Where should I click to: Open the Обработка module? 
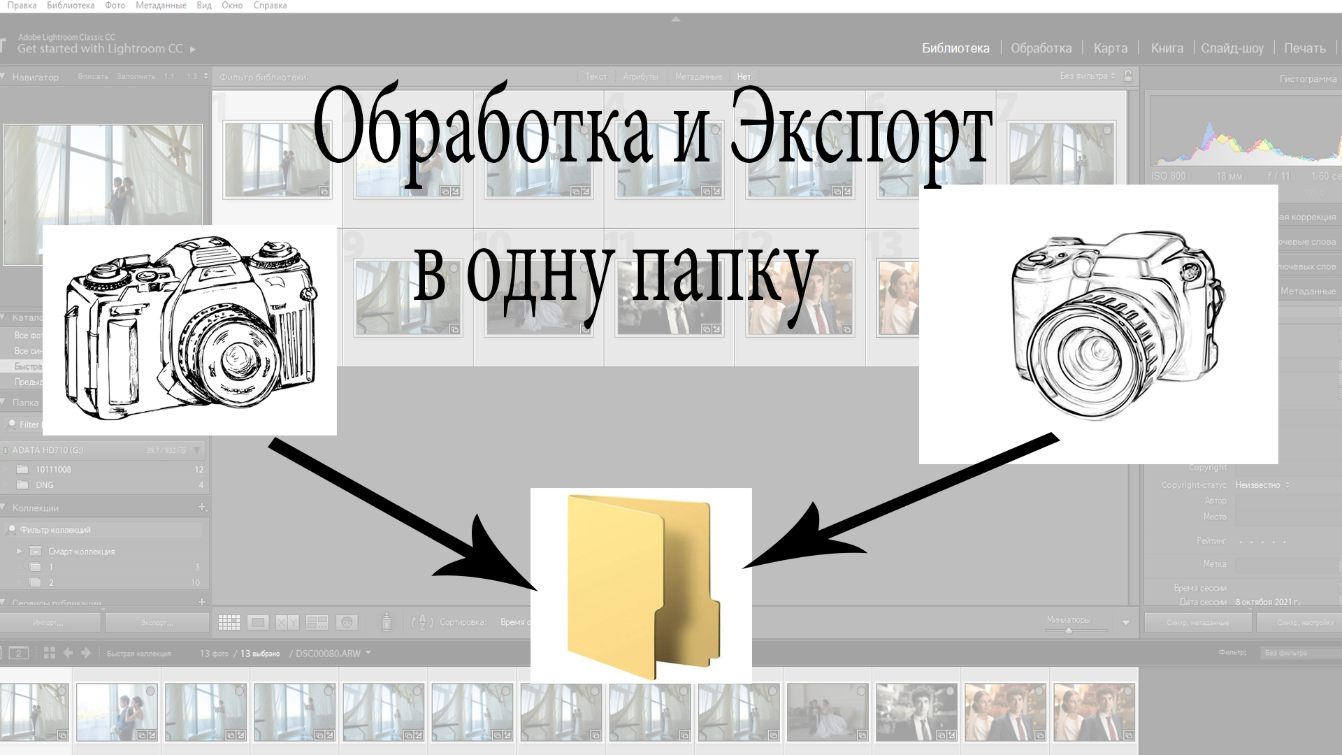[x=1041, y=48]
